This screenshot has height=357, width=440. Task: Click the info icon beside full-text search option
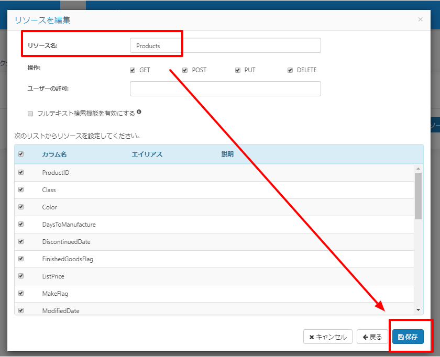(x=139, y=112)
